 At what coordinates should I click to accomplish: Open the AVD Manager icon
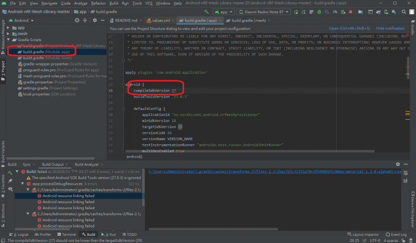[x=386, y=12]
